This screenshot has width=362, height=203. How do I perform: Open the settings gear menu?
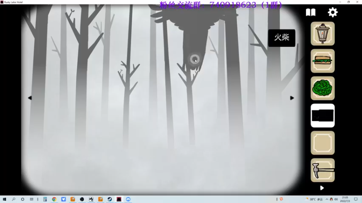333,12
